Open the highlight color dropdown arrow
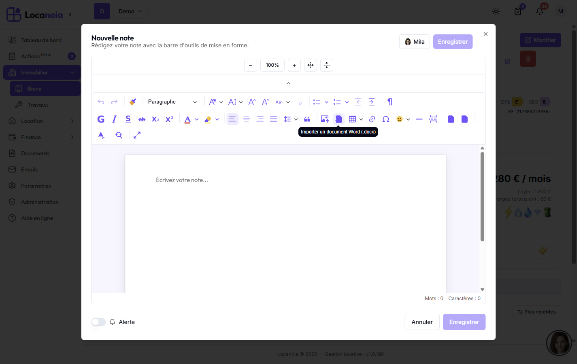This screenshot has height=364, width=583. [217, 119]
